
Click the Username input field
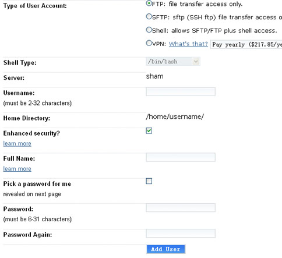tap(181, 91)
